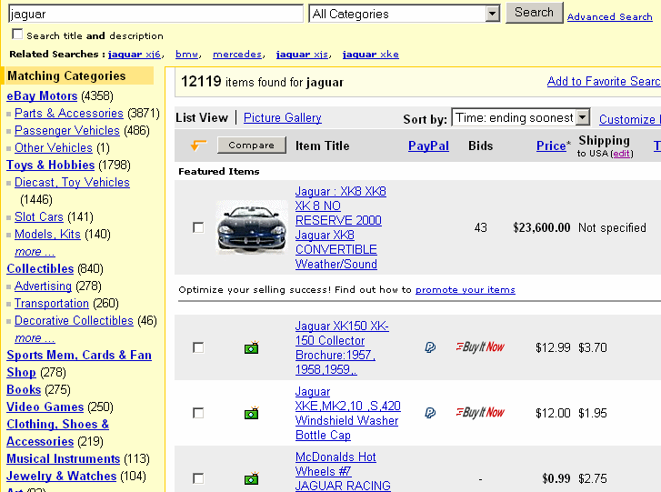The height and width of the screenshot is (492, 661).
Task: Click the 12119 items found text
Action: click(262, 81)
